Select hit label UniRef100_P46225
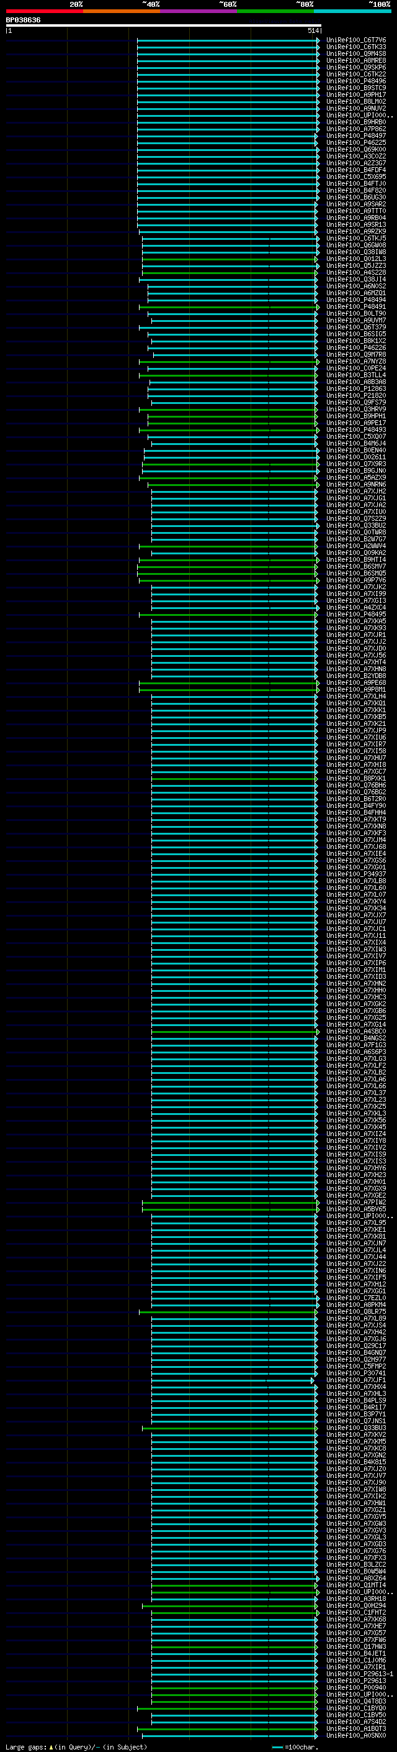 pyautogui.click(x=356, y=143)
